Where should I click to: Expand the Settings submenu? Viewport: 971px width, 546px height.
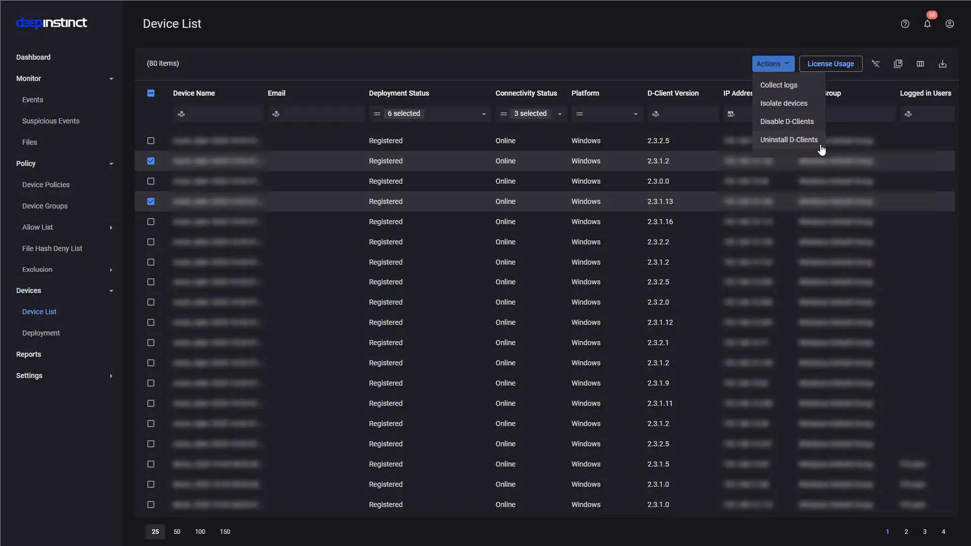pyautogui.click(x=111, y=375)
